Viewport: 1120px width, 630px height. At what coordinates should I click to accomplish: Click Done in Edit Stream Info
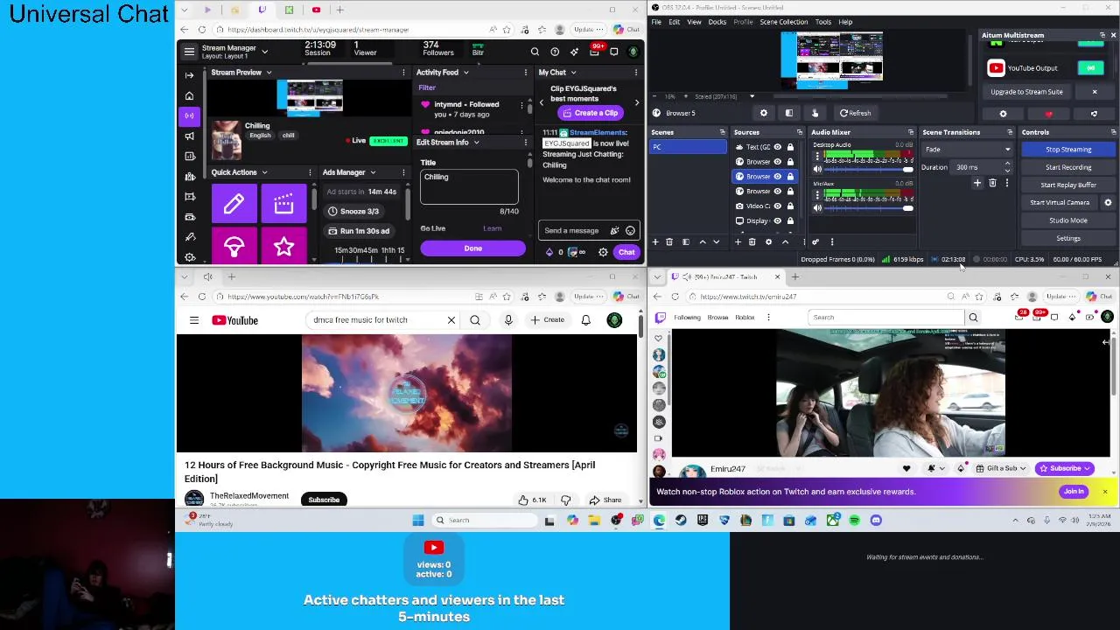point(472,248)
